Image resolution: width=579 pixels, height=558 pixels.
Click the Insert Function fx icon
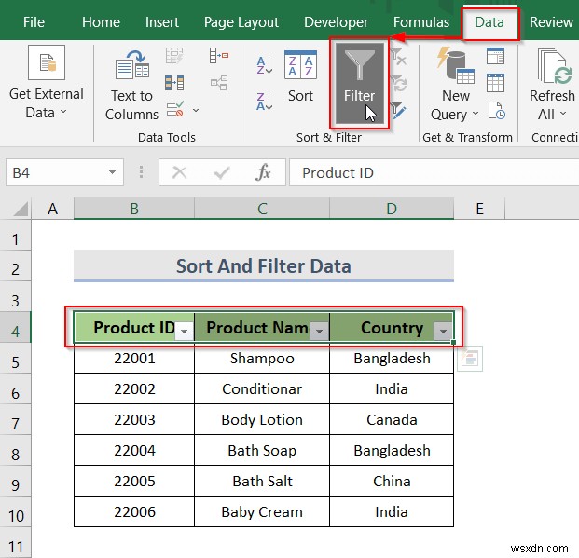(x=263, y=172)
